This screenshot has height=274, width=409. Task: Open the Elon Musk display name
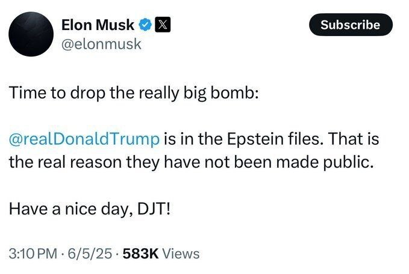(x=99, y=25)
